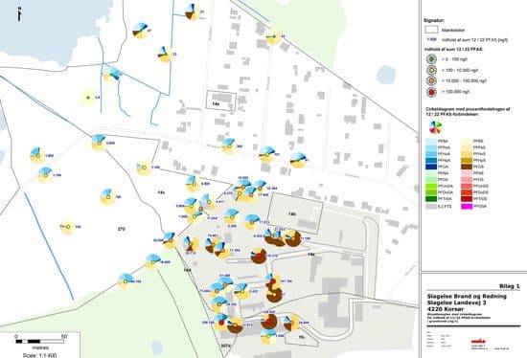Click the '4220 Korsør' text
Image resolution: width=527 pixels, height=358 pixels.
446,309
